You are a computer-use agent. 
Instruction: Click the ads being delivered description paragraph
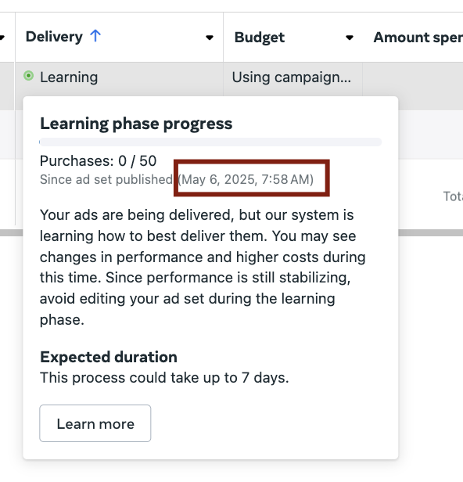point(203,267)
